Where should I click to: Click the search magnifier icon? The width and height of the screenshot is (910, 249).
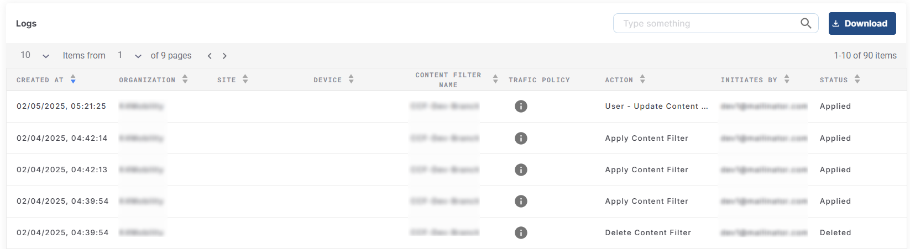[806, 23]
